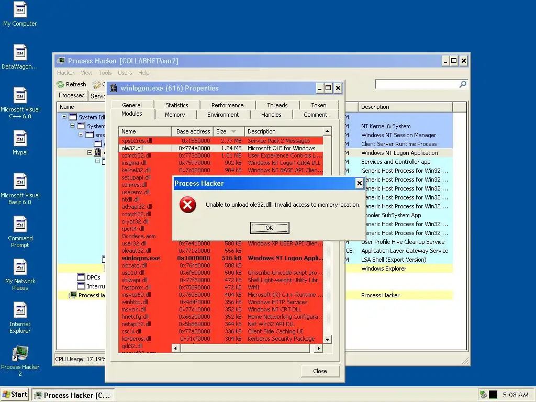
Task: Click CPU Usage status bar entry
Action: [x=80, y=359]
